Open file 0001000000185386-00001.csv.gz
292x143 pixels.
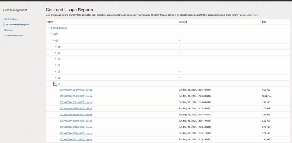tap(76, 127)
